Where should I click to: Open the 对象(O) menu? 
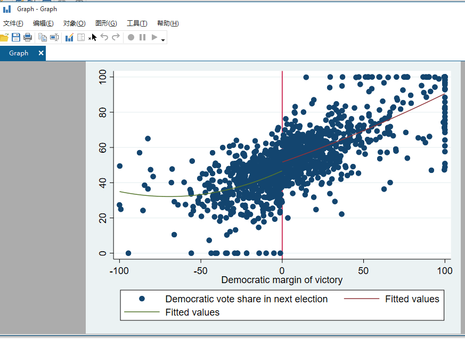click(74, 23)
